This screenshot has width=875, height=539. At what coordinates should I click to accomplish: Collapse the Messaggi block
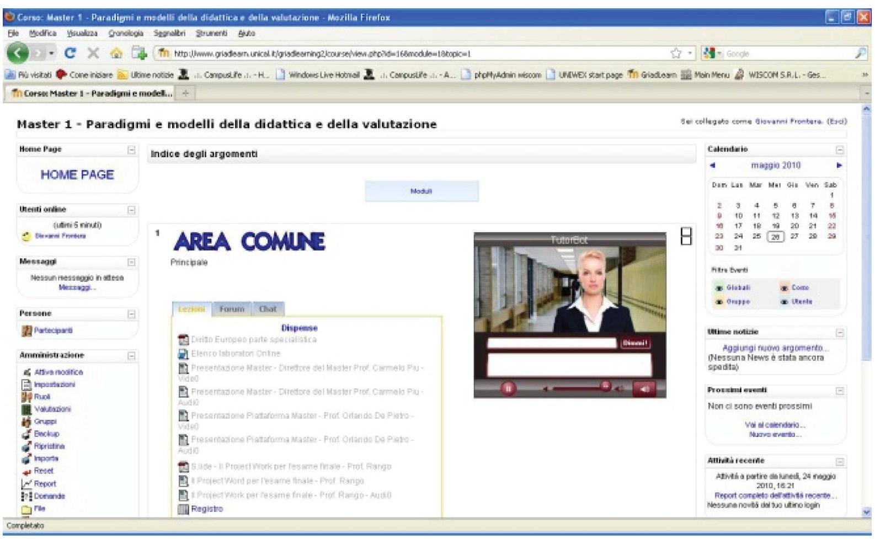pyautogui.click(x=131, y=262)
